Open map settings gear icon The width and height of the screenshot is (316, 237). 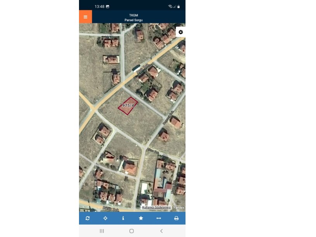coord(180,32)
